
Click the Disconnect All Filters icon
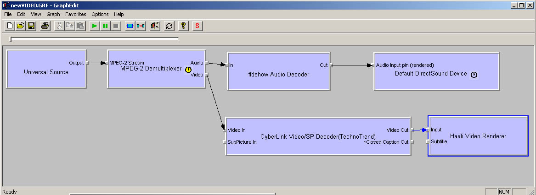pos(141,26)
